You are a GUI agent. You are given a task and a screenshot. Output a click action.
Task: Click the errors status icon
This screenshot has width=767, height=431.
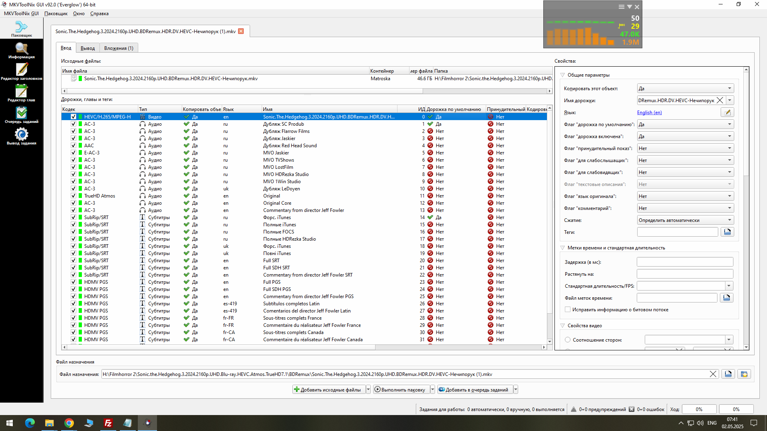632,409
